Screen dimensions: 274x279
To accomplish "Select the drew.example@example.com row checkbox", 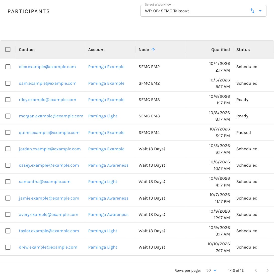I will coord(8,247).
